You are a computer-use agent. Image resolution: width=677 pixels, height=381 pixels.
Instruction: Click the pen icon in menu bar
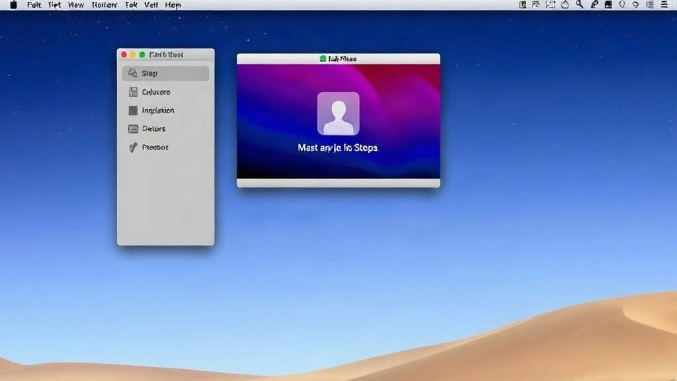pyautogui.click(x=594, y=5)
